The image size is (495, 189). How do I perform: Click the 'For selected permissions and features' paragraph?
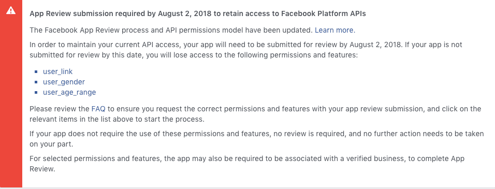click(247, 164)
